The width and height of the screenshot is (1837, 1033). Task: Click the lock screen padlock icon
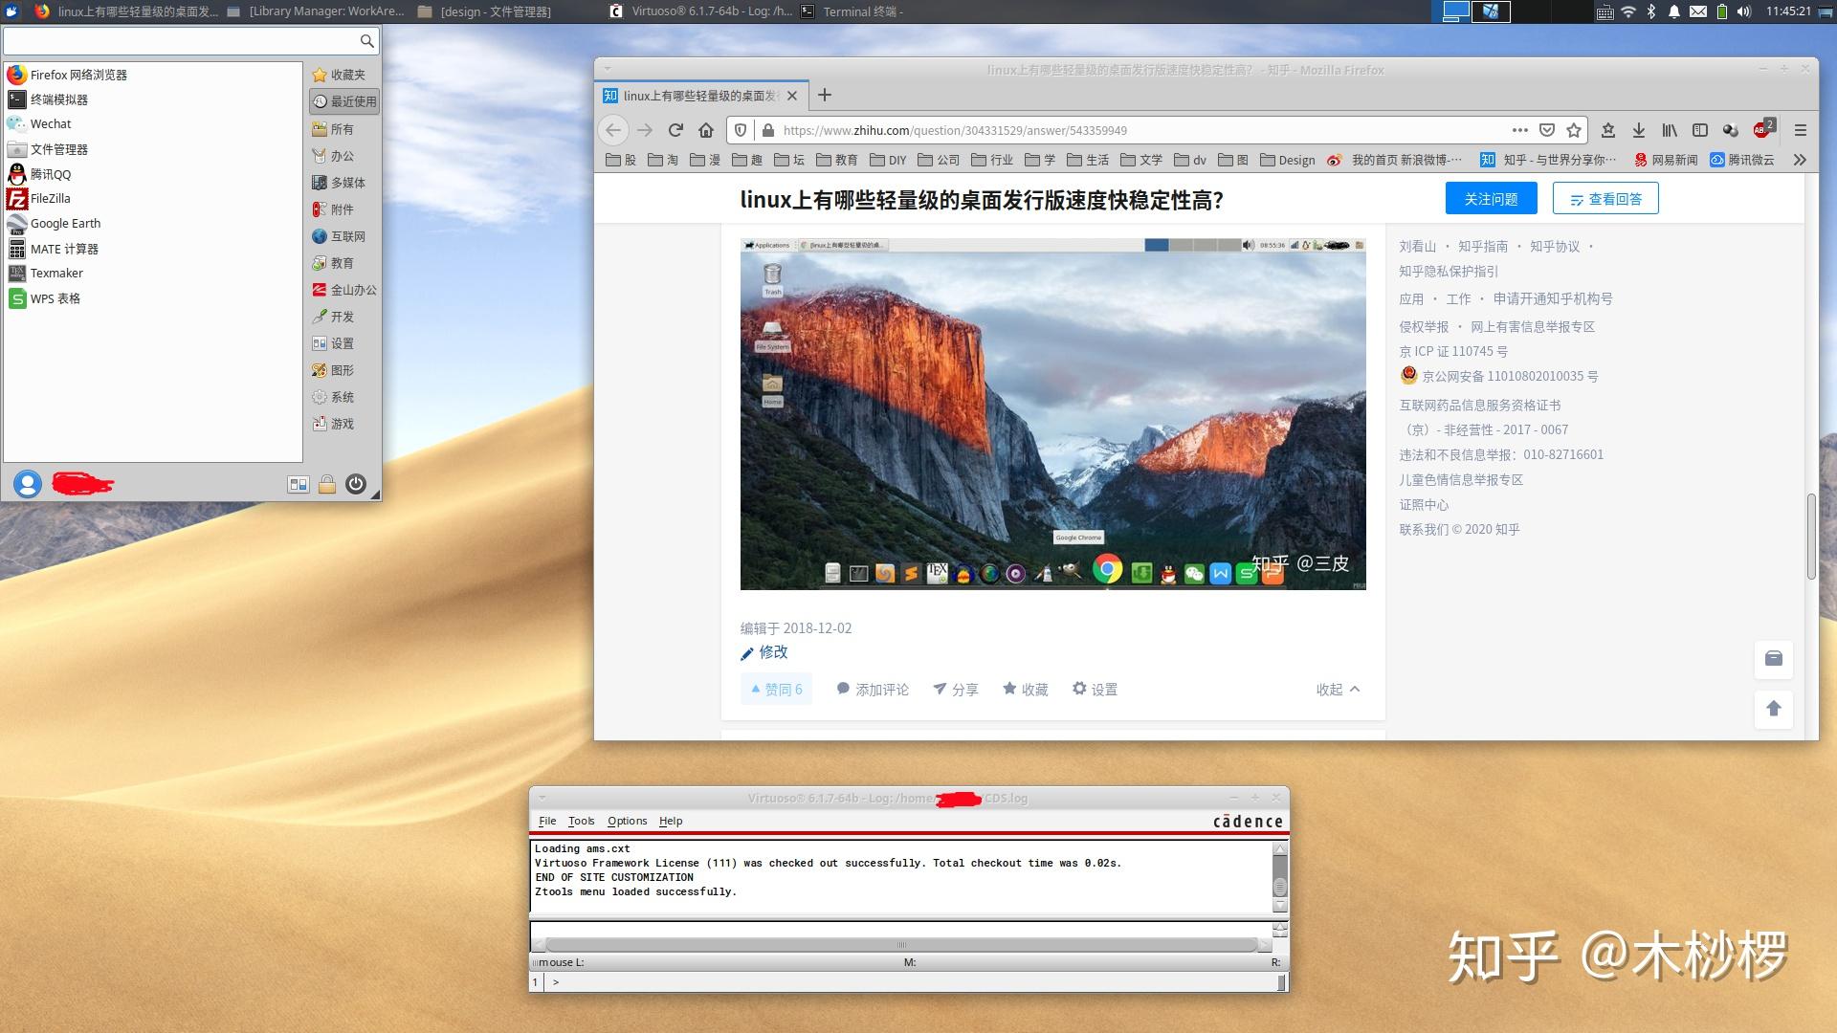[x=327, y=484]
